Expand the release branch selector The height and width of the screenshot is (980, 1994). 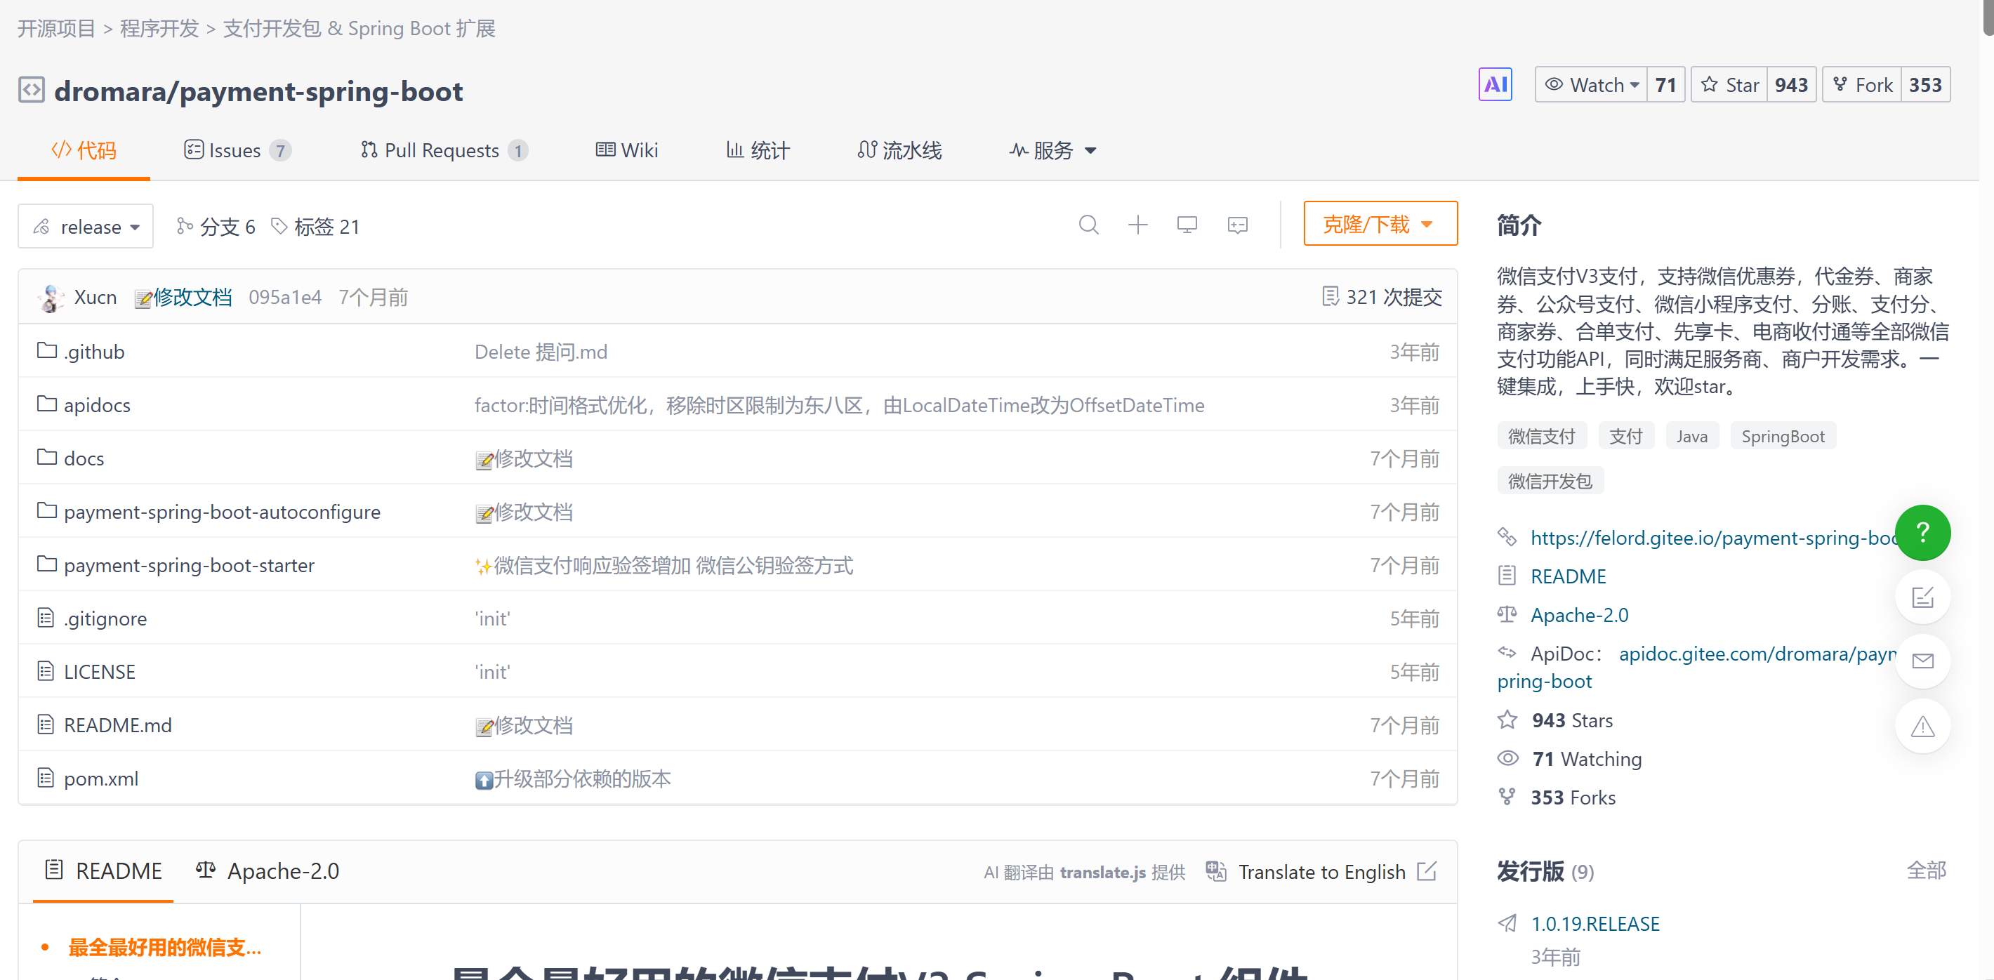point(85,226)
